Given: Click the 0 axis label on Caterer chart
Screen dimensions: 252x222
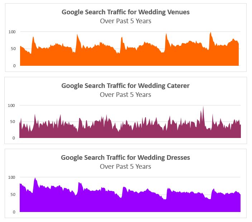Looking at the screenshot, I should coord(14,138).
